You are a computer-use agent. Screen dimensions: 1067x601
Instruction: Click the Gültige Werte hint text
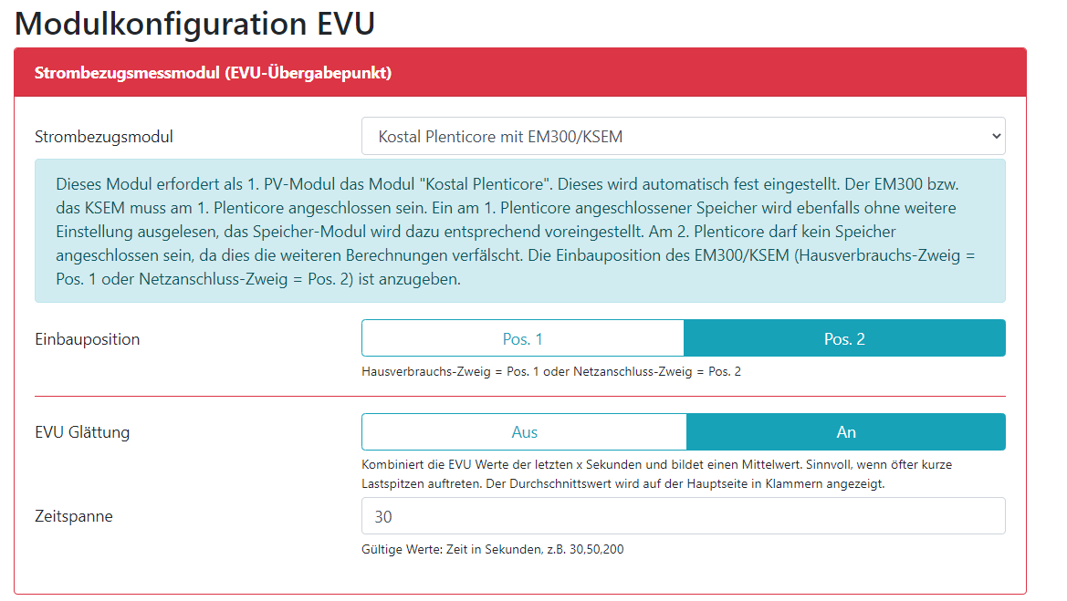coord(493,550)
